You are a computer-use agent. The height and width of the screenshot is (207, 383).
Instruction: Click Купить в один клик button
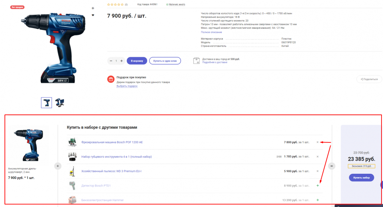click(x=165, y=61)
